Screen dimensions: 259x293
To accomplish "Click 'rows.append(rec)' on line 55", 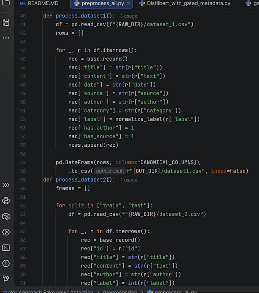I will click(x=93, y=145).
